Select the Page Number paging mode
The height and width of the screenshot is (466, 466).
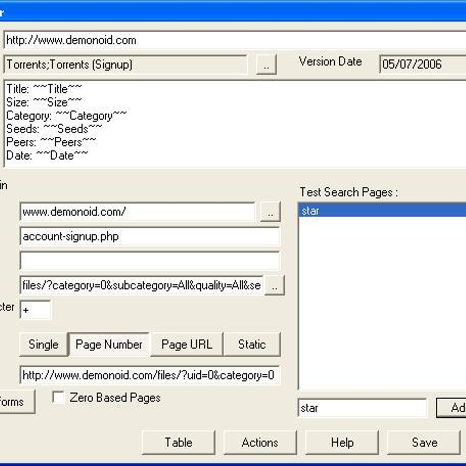point(109,345)
